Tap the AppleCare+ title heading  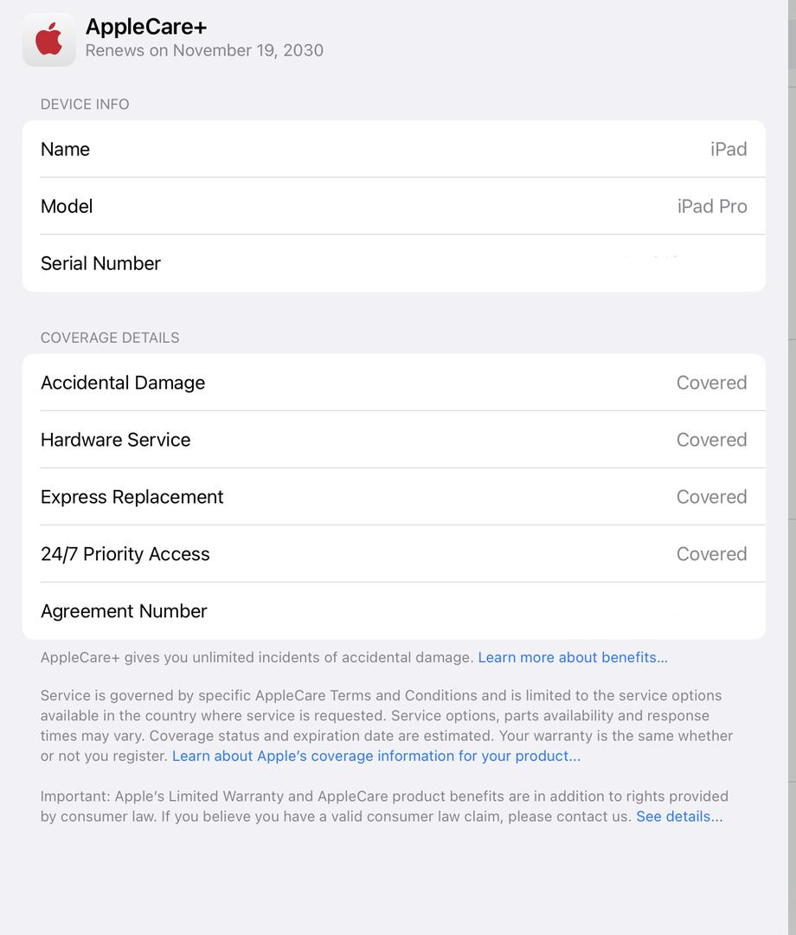(146, 27)
